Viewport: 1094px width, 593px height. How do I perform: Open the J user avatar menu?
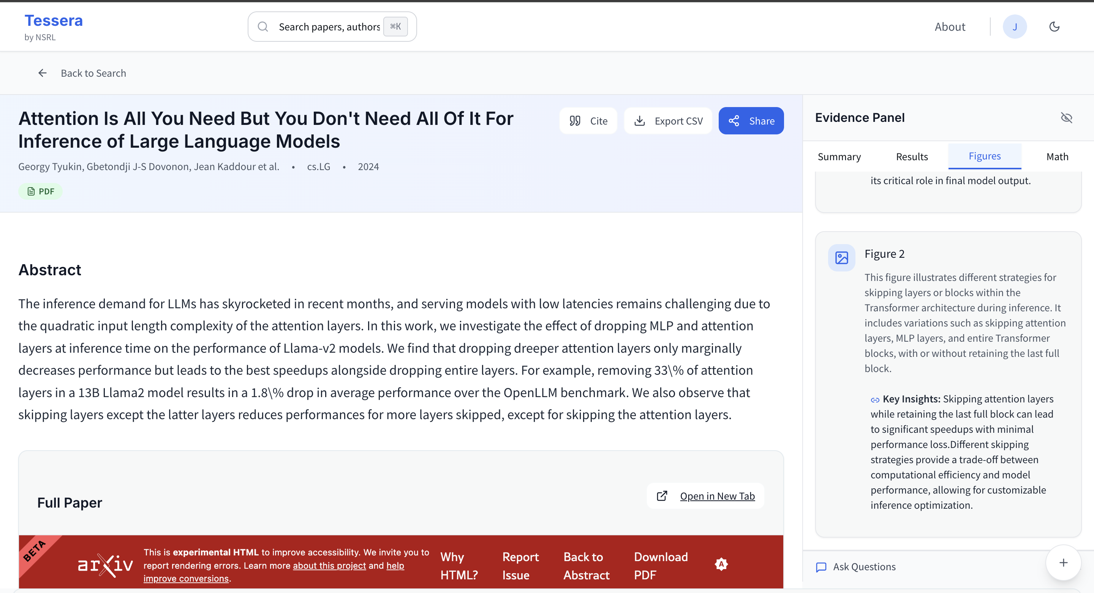[x=1015, y=27]
